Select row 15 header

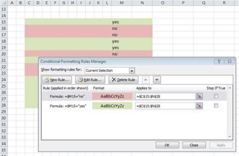tap(4, 22)
